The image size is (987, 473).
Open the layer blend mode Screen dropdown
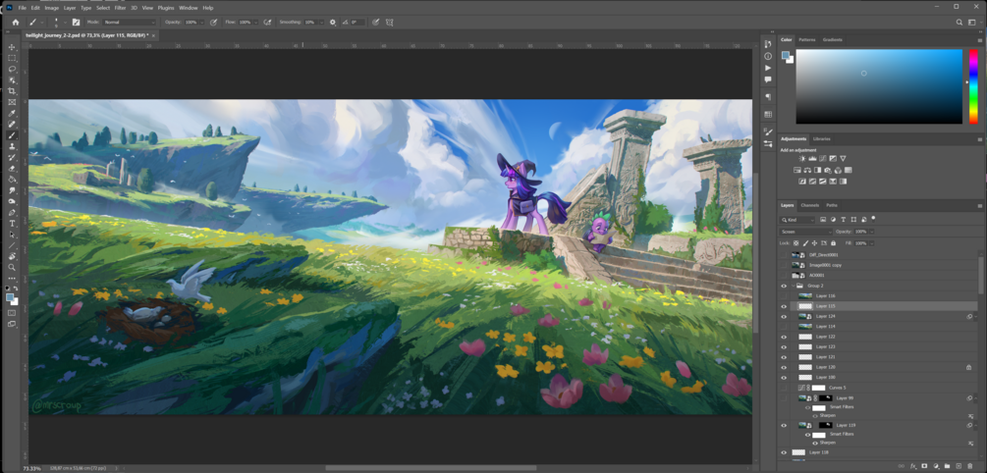point(806,233)
